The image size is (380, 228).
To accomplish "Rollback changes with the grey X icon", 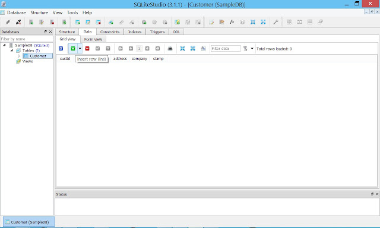I will pyautogui.click(x=108, y=49).
